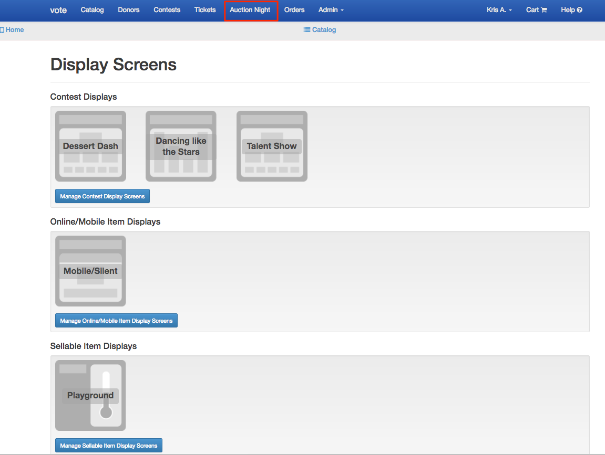Click Manage Sellable Item Display Screens
The image size is (605, 455).
(108, 446)
